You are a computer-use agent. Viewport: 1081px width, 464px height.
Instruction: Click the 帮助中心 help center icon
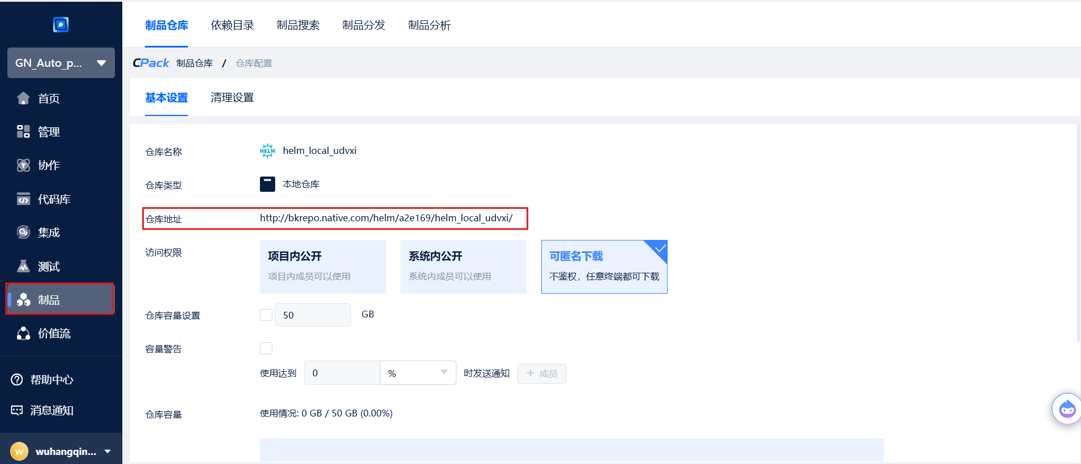tap(17, 380)
